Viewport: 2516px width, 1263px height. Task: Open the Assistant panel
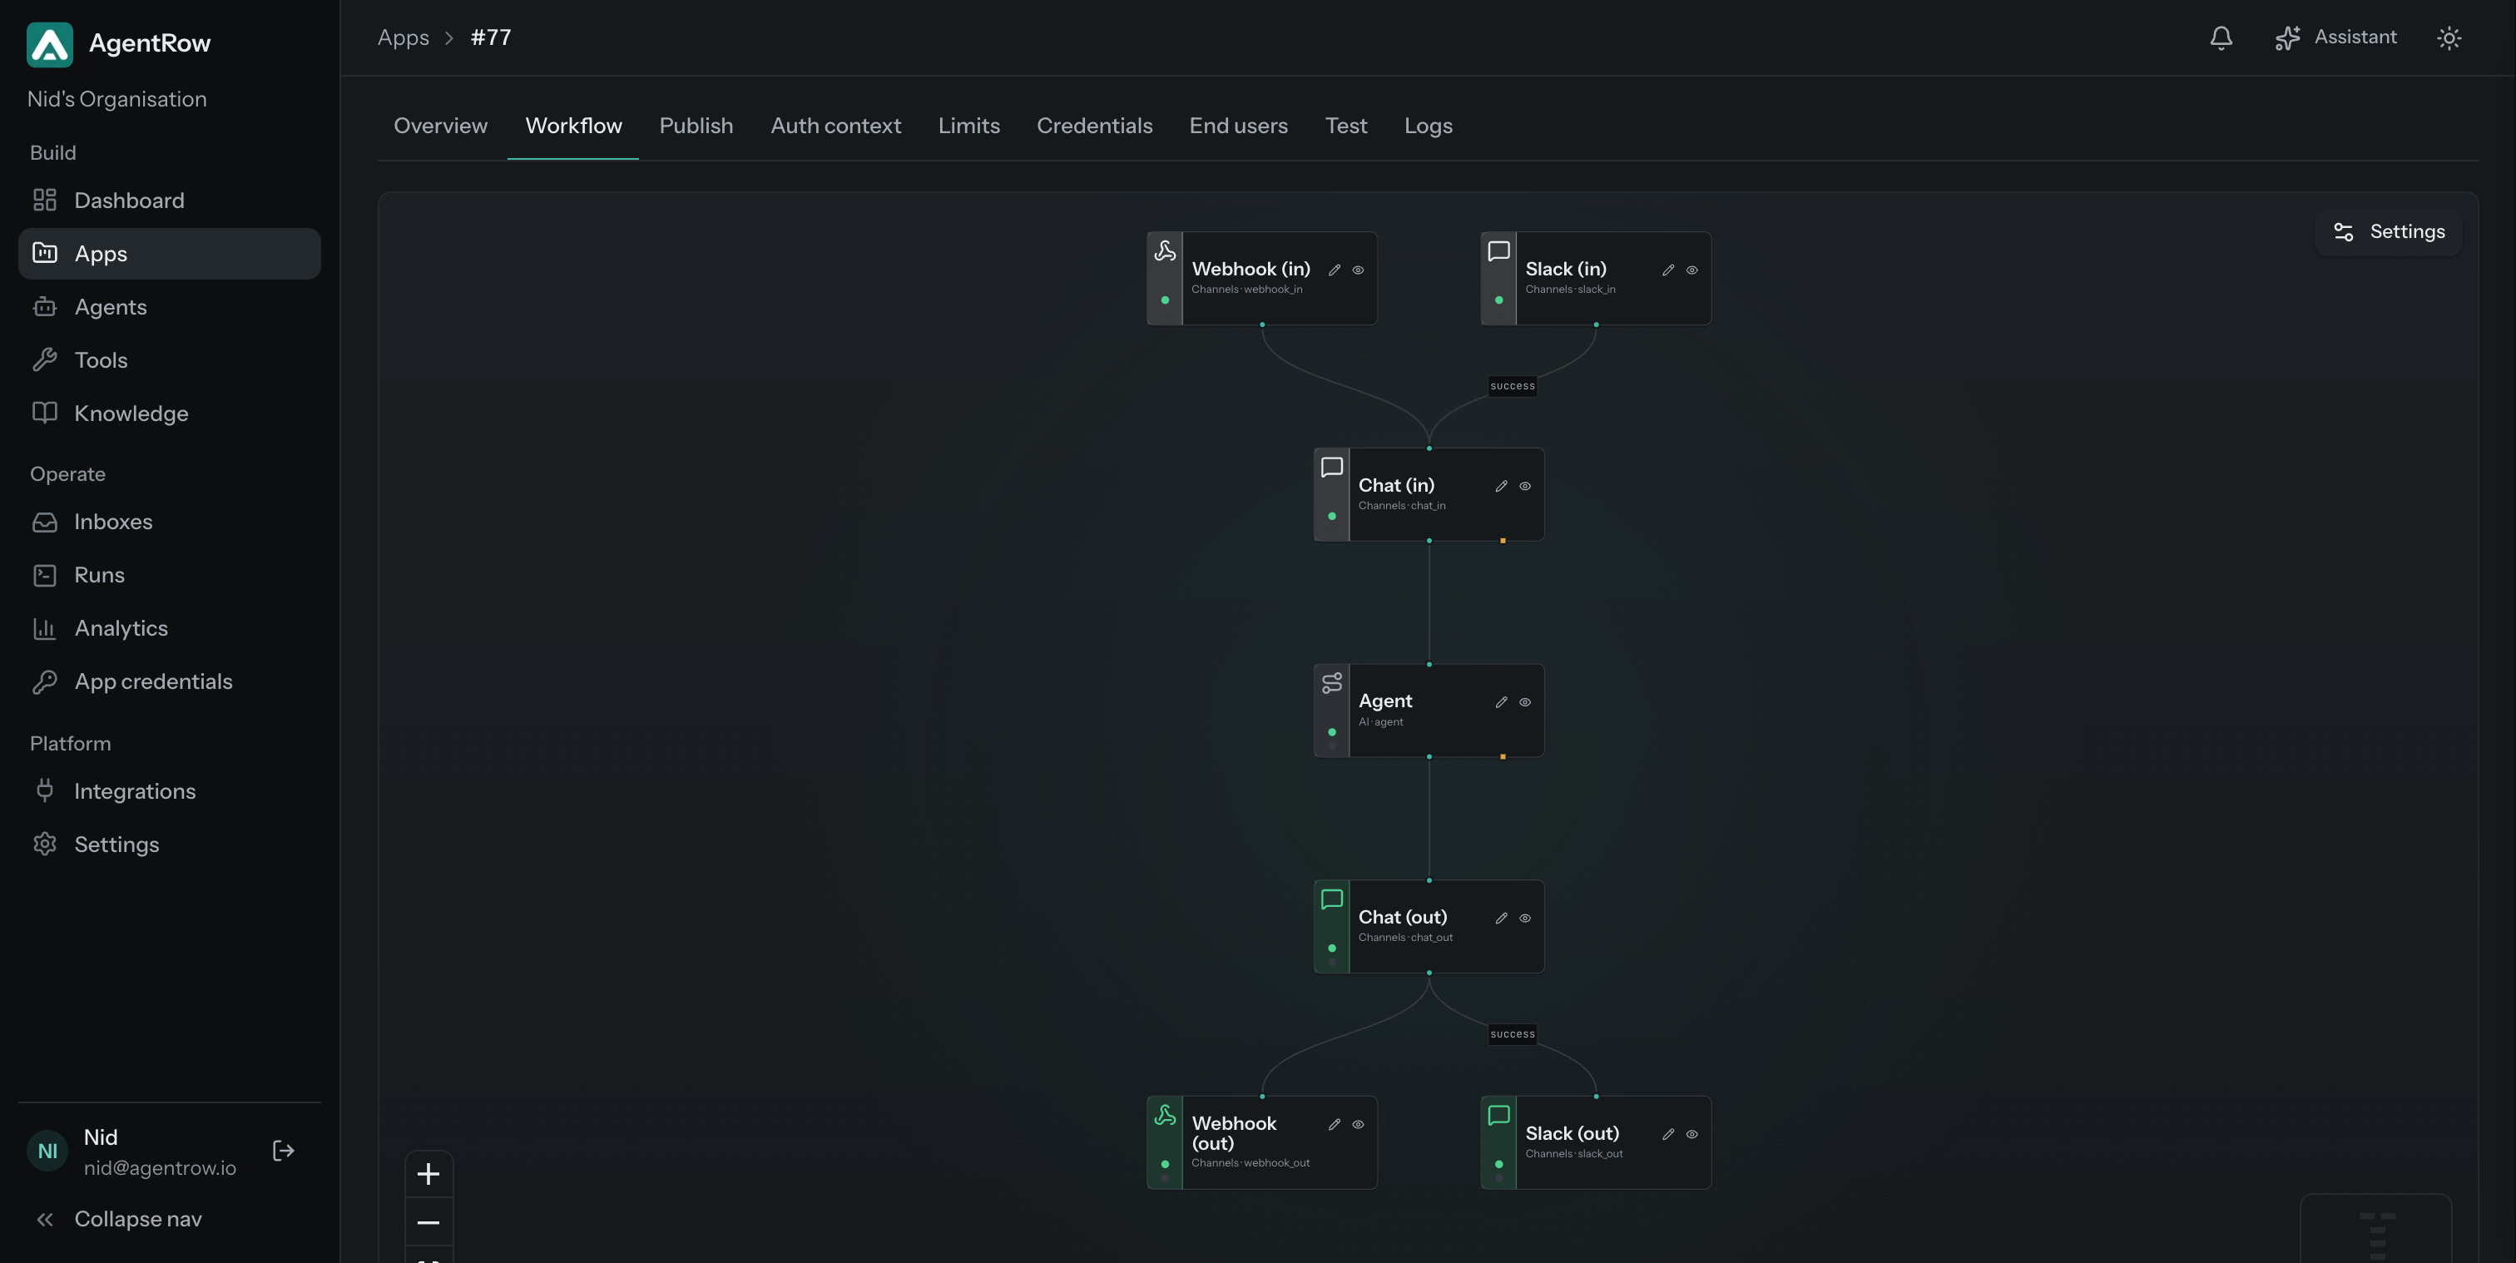point(2335,38)
